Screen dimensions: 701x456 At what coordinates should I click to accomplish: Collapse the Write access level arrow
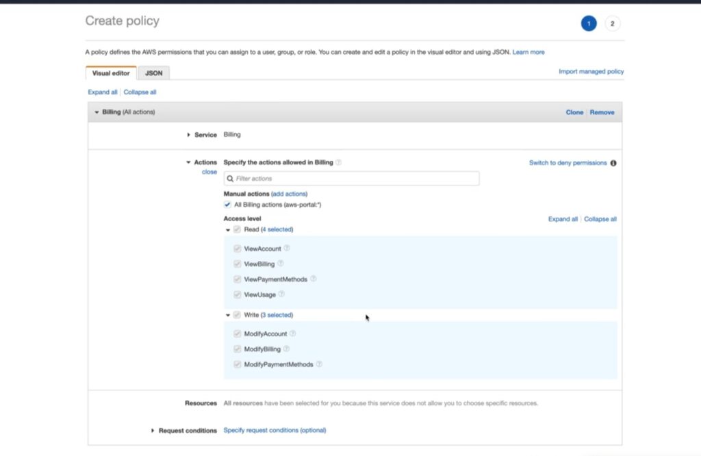coord(227,315)
